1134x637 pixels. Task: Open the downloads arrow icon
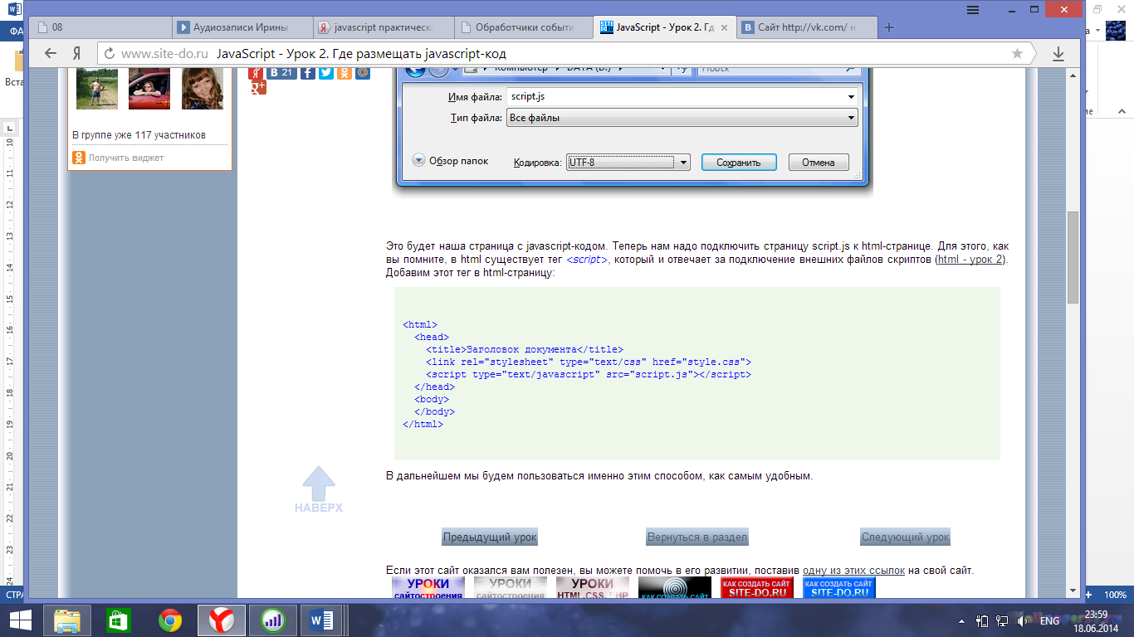pyautogui.click(x=1058, y=53)
